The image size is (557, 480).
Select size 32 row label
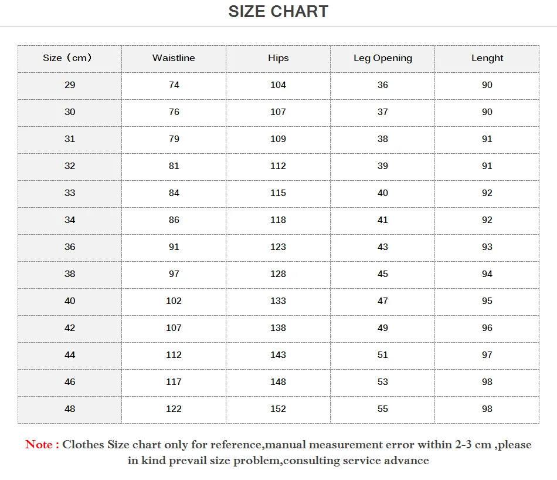click(70, 166)
